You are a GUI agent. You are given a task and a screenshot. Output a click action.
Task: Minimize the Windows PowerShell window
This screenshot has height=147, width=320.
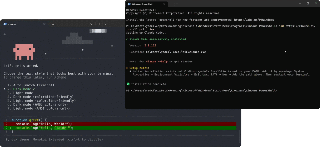[x=300, y=3]
